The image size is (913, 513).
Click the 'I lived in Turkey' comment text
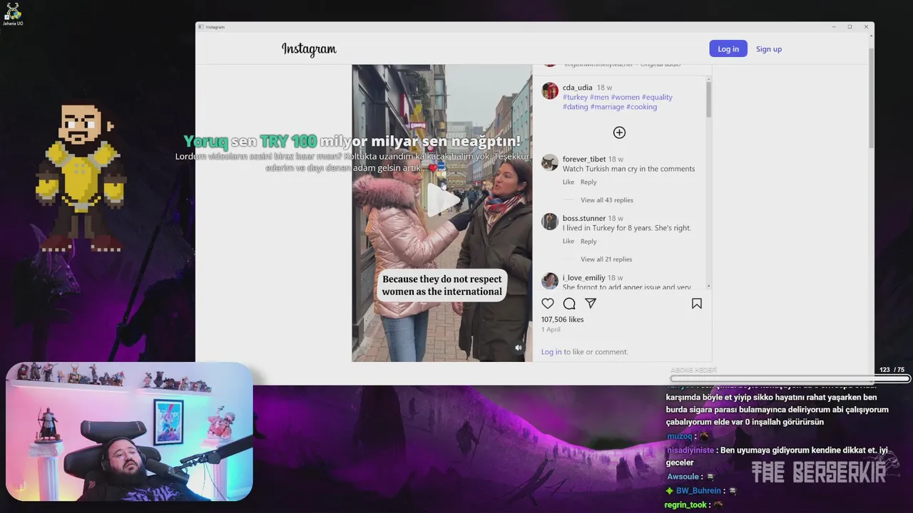click(x=627, y=228)
